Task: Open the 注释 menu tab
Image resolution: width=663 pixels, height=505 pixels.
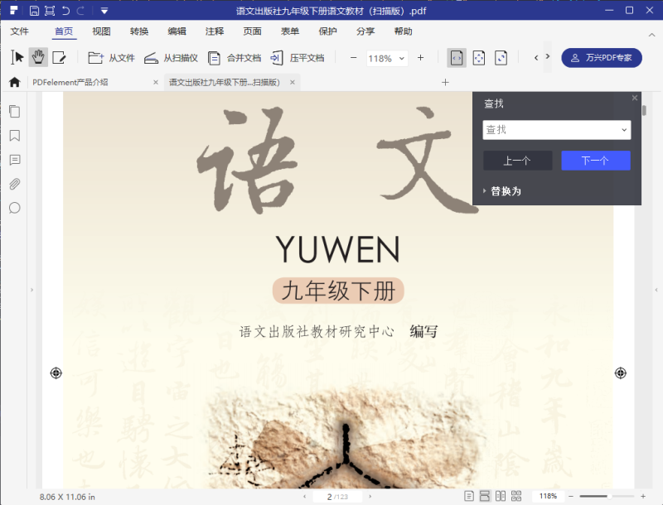Action: pyautogui.click(x=215, y=31)
